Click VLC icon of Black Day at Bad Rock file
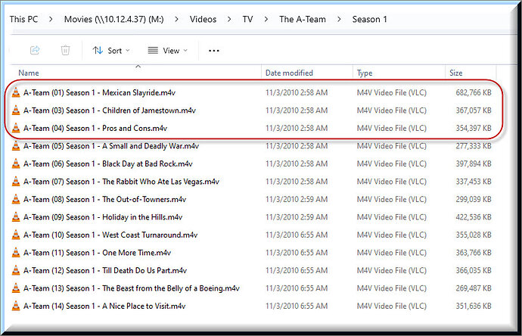The image size is (522, 336). (16, 163)
